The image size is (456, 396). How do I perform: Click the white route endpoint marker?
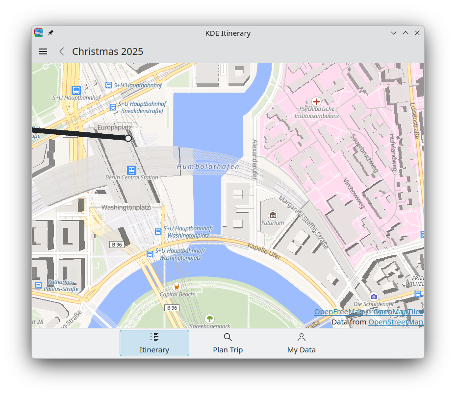click(128, 138)
